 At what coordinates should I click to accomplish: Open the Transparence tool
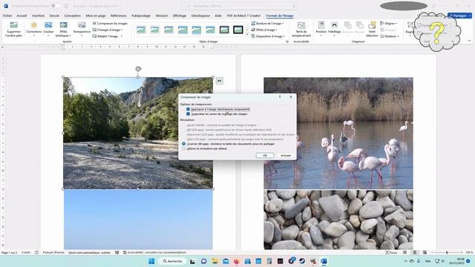coord(82,30)
